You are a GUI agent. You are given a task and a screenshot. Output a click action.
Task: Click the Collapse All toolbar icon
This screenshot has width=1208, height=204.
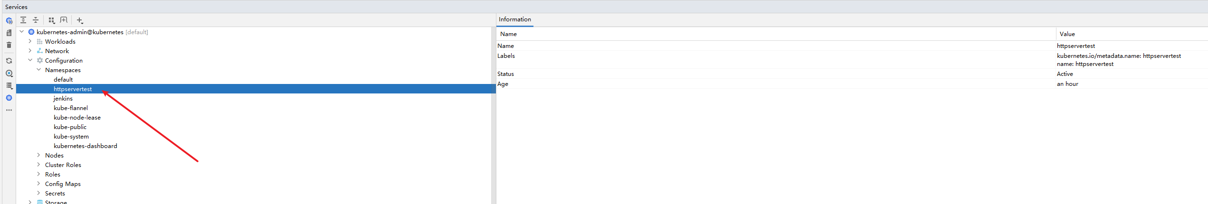(36, 20)
